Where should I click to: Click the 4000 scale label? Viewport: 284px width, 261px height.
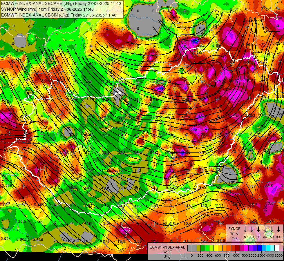click(x=270, y=255)
